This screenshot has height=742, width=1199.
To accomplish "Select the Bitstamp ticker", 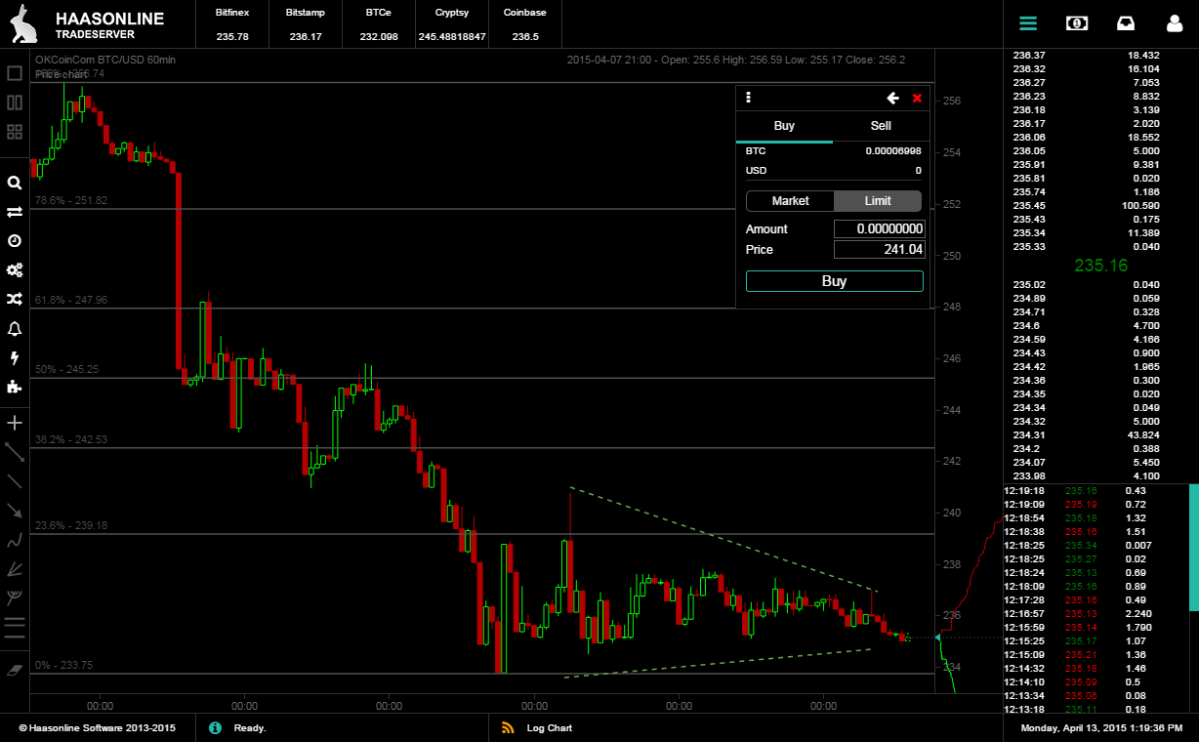I will [x=306, y=23].
